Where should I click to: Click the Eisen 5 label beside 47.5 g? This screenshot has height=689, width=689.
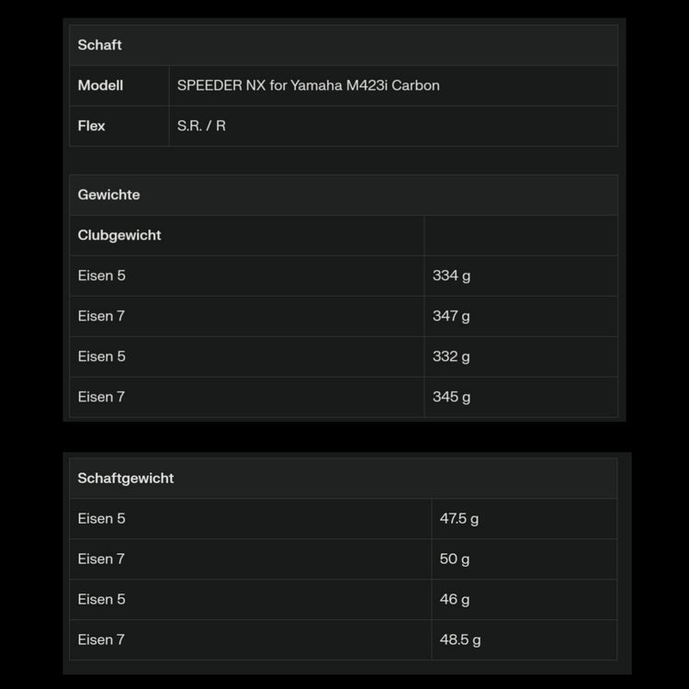pos(102,518)
